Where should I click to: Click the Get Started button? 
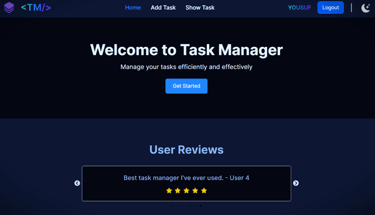click(x=186, y=86)
